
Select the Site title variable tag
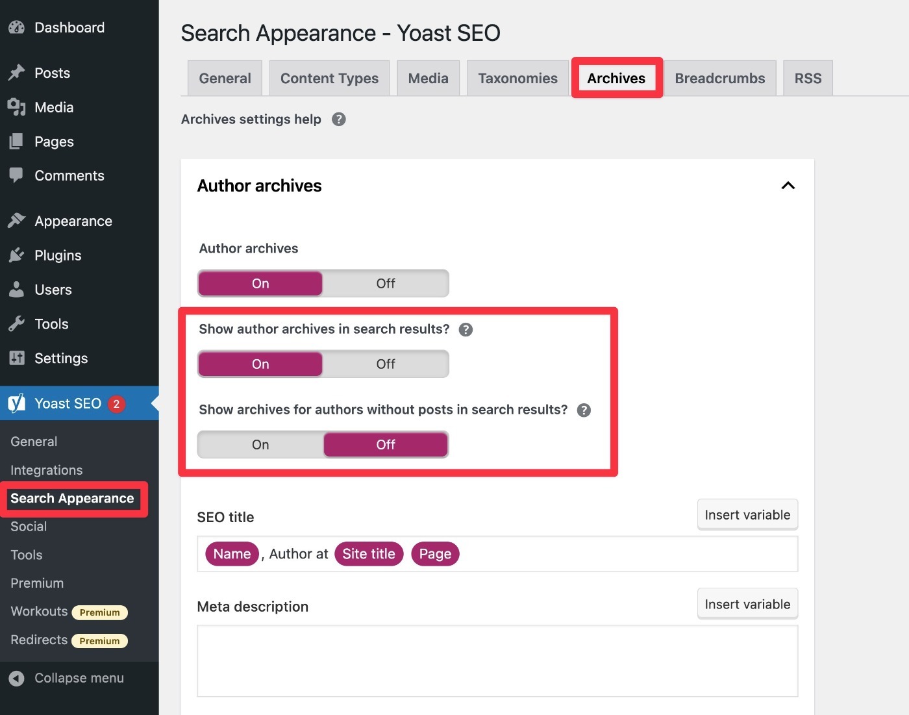coord(369,554)
